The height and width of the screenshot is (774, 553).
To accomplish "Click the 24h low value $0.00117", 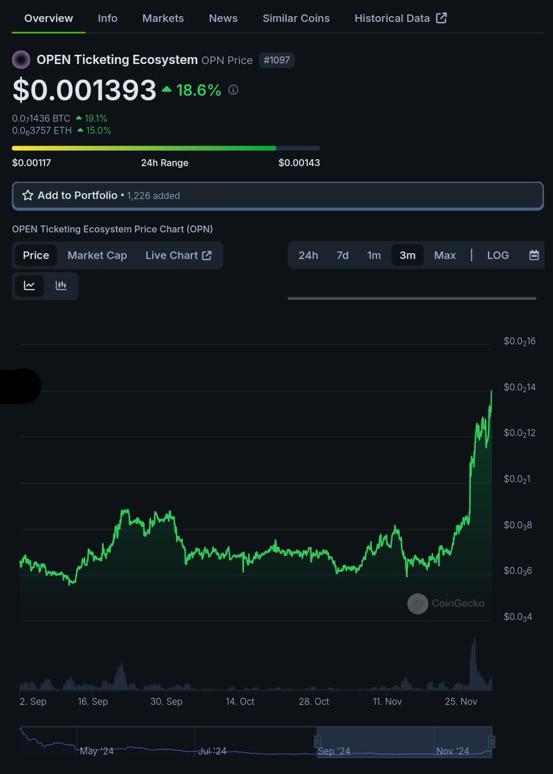I will (x=32, y=163).
